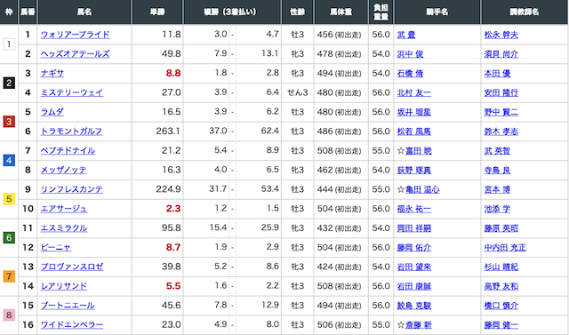Image resolution: width=569 pixels, height=335 pixels.
Task: Open horse link ブートニエール
Action: 68,306
